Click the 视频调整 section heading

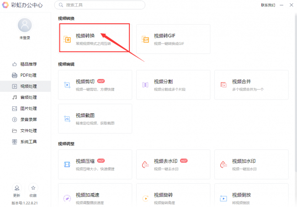(66, 144)
